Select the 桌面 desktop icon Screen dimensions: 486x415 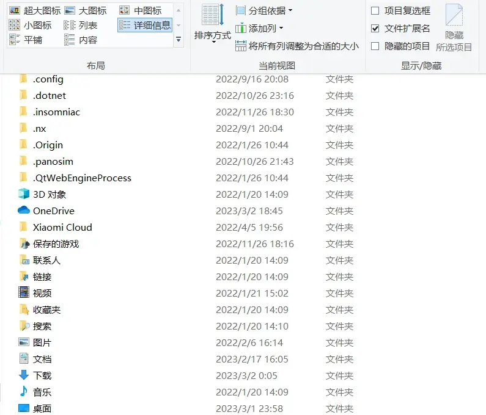pos(24,408)
